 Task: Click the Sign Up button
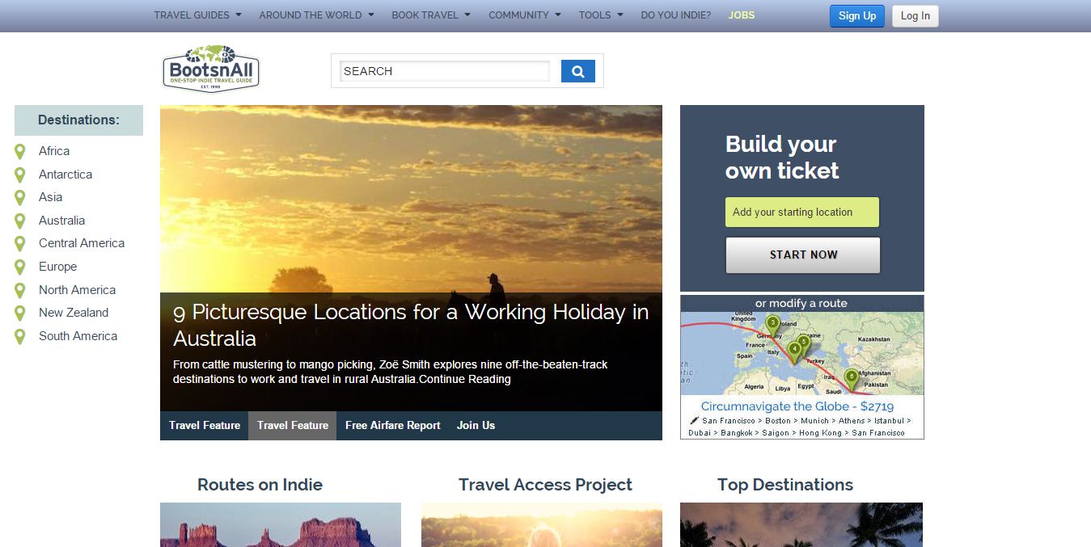click(857, 16)
